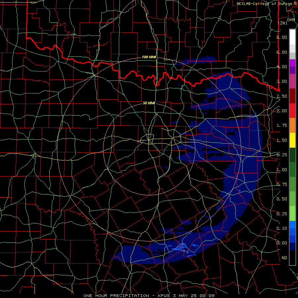Image resolution: width=298 pixels, height=298 pixels.
Task: Click the 0.25 legend value
Action: pos(282,214)
